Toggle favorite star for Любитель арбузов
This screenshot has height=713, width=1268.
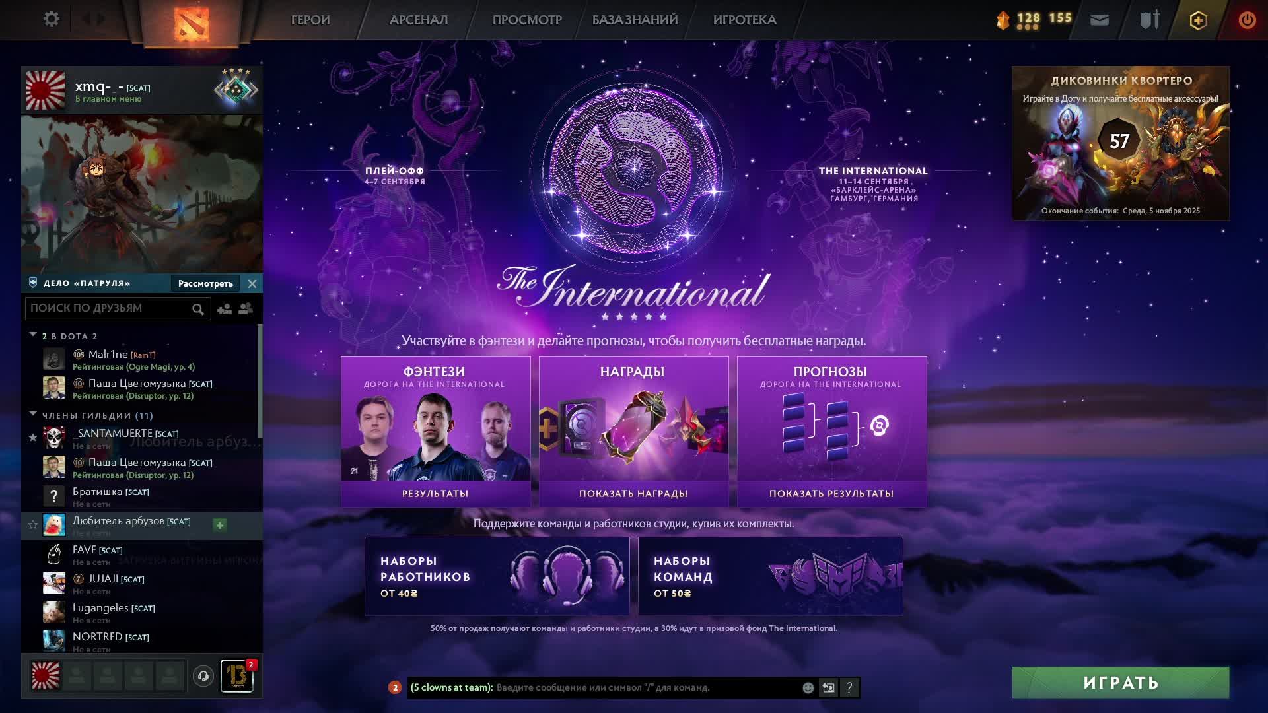(33, 525)
